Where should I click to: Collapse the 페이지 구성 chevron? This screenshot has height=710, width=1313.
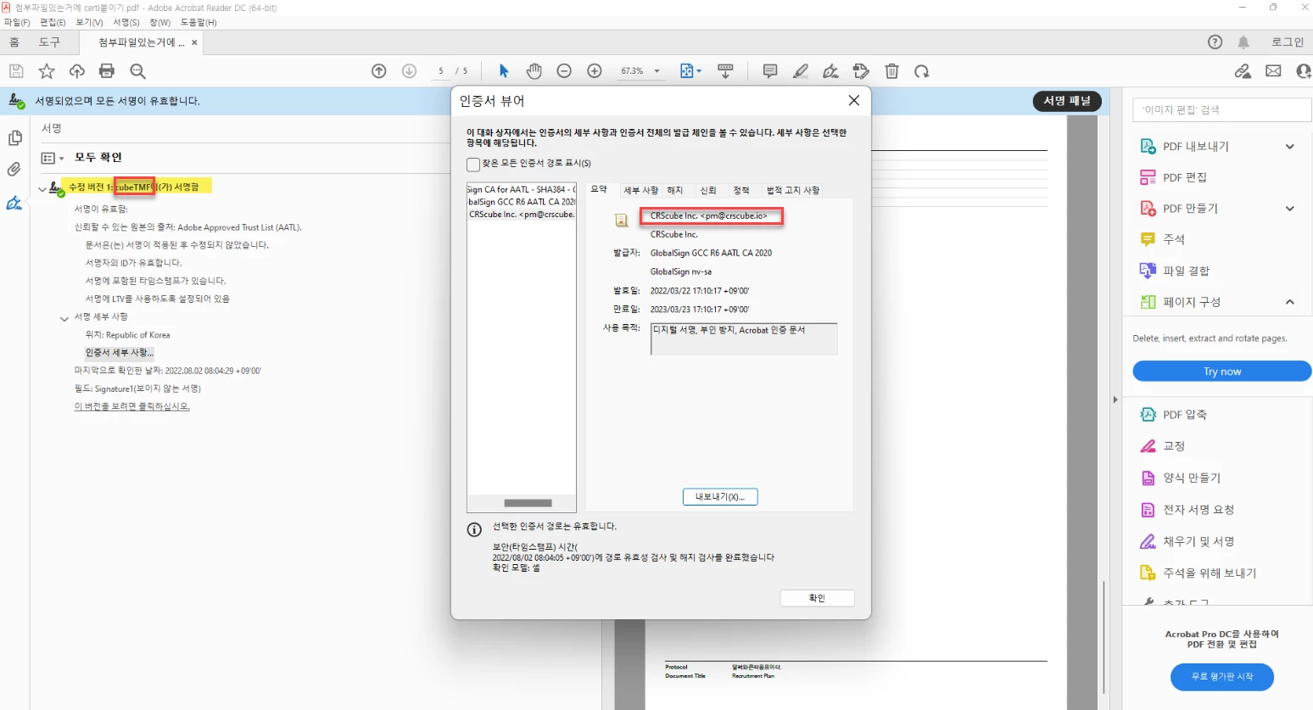[1290, 302]
